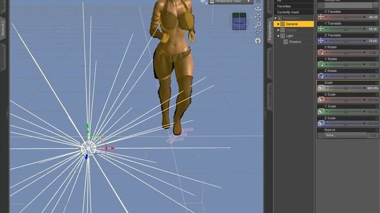Click the Z Translate value 79.55
Screen dimensions: 380x213
point(372,41)
